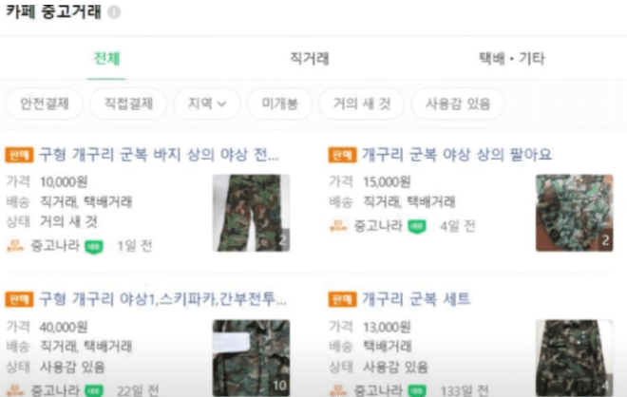Toggle the 안전결제 filter chip
The height and width of the screenshot is (397, 627).
point(44,104)
